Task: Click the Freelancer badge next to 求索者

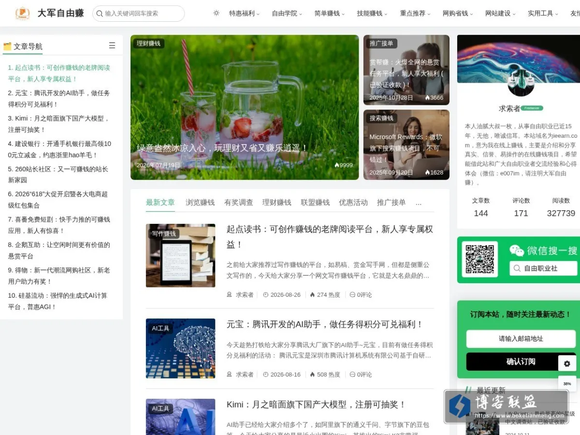Action: (532, 108)
